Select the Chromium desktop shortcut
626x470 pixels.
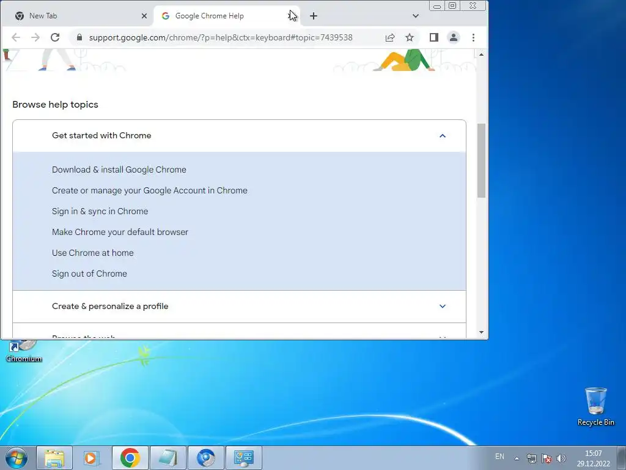point(24,351)
